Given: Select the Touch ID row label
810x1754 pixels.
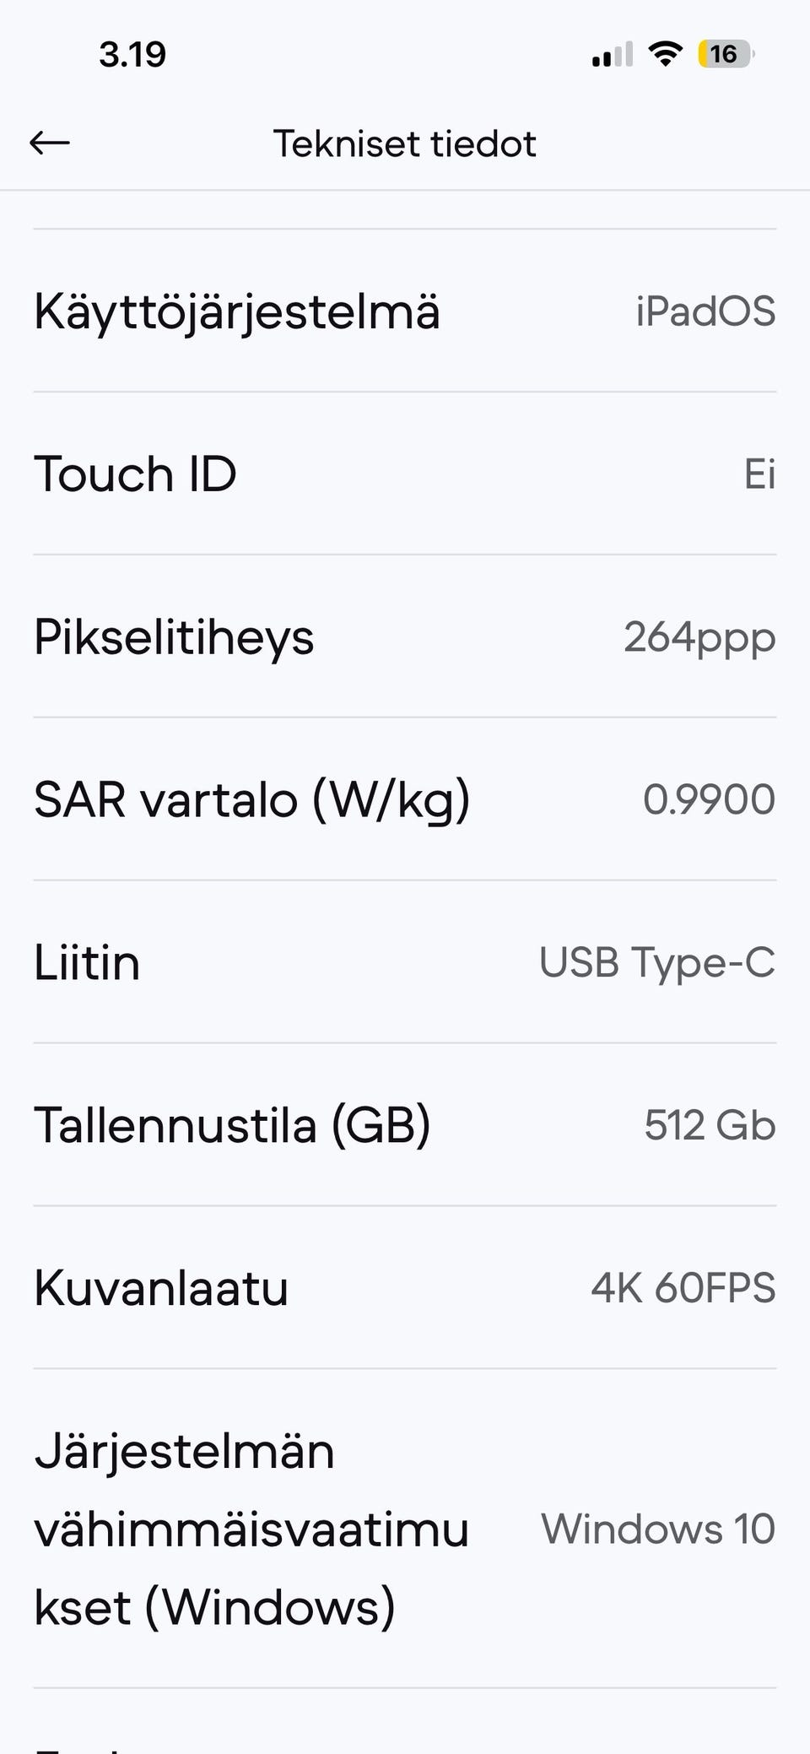Looking at the screenshot, I should click(x=135, y=474).
